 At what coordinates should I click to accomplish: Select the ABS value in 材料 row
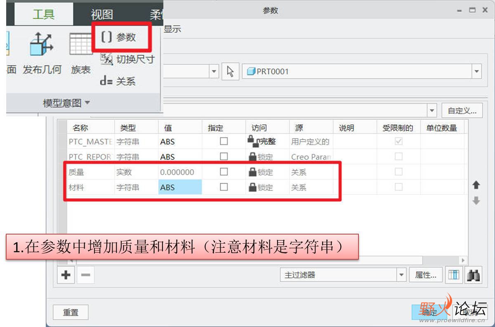[180, 187]
